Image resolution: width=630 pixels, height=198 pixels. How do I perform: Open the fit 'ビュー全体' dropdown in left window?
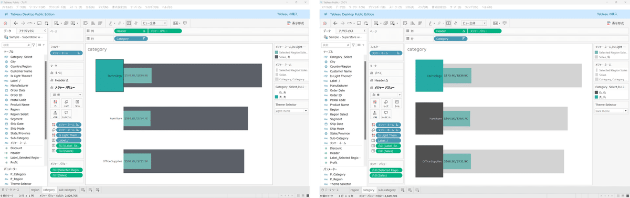tap(154, 23)
